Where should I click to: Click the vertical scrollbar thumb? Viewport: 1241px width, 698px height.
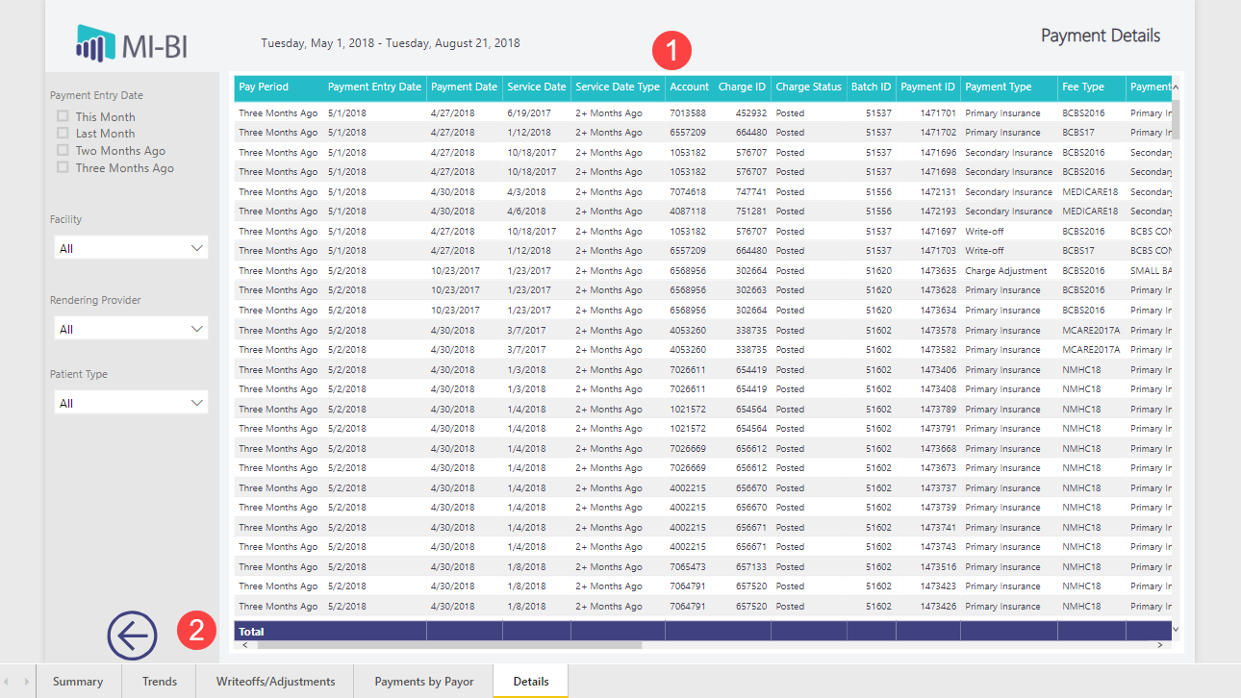coord(1176,118)
